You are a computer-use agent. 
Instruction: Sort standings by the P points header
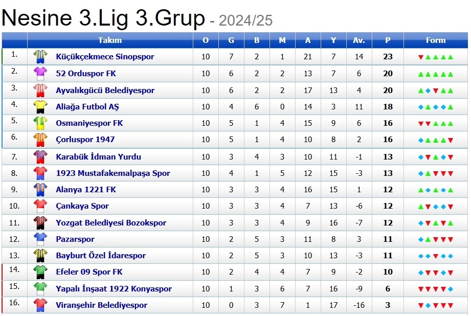(x=388, y=40)
